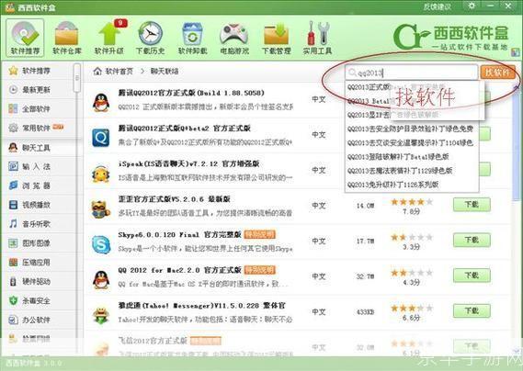
Task: Open QQ 2012 for Mac2.2.0 title
Action: point(179,270)
